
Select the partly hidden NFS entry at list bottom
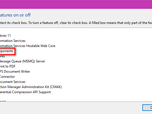click(x=3, y=101)
